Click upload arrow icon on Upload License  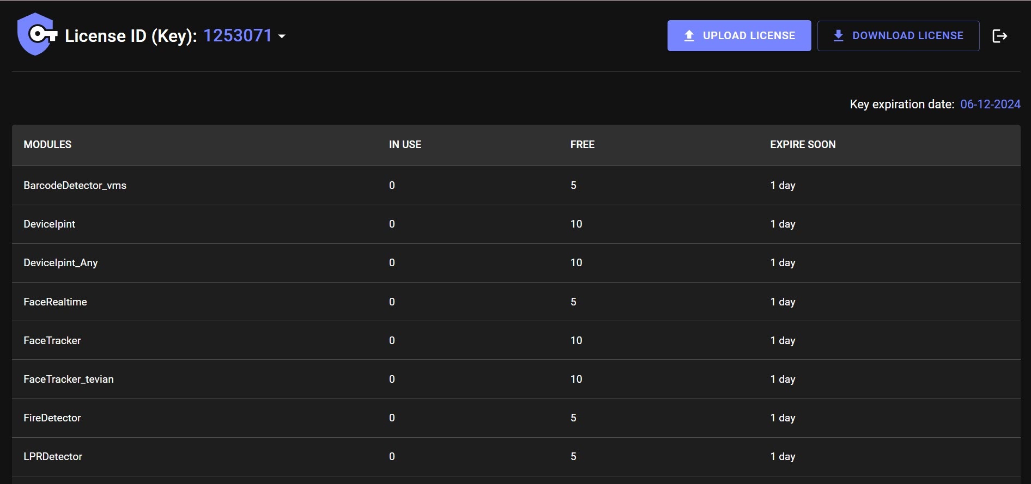[689, 36]
